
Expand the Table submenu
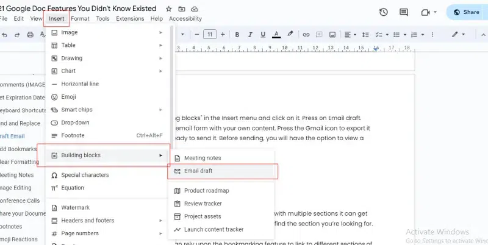click(x=108, y=45)
